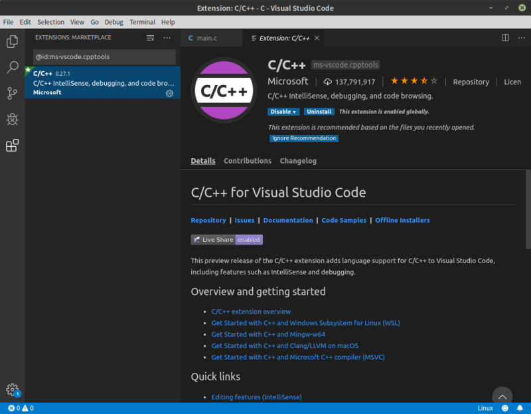The height and width of the screenshot is (414, 531).
Task: Click the extensions search input field
Action: coord(104,56)
